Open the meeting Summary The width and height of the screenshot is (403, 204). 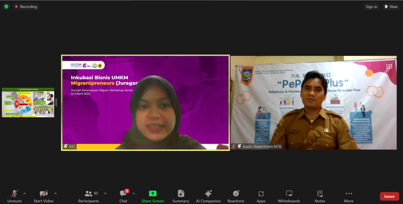coord(181,196)
